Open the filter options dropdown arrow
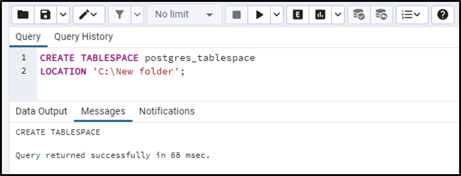 (x=137, y=14)
